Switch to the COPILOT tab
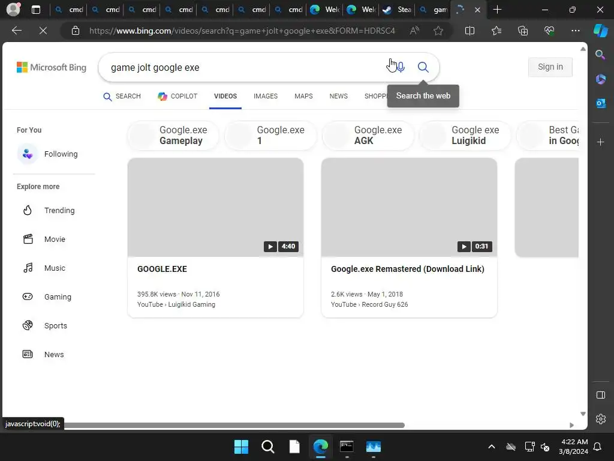Screen dimensions: 614x461 177,96
